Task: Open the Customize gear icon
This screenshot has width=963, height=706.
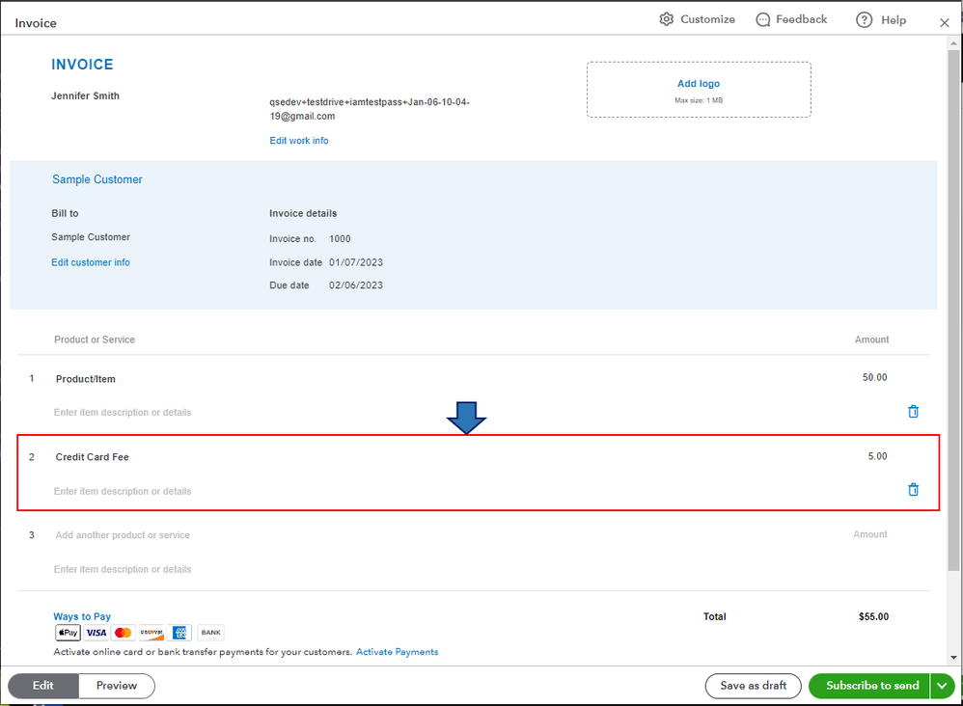Action: coord(667,19)
